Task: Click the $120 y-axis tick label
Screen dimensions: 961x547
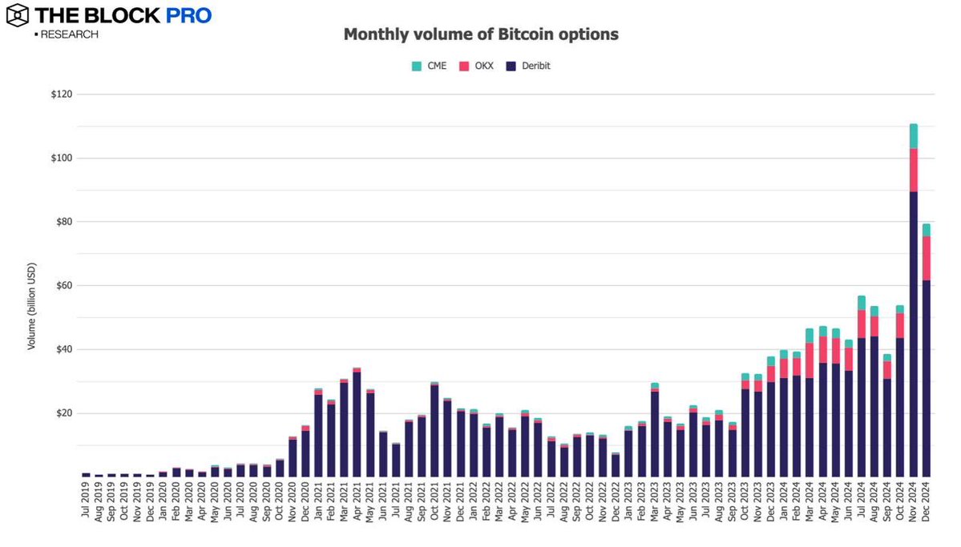Action: [x=61, y=95]
